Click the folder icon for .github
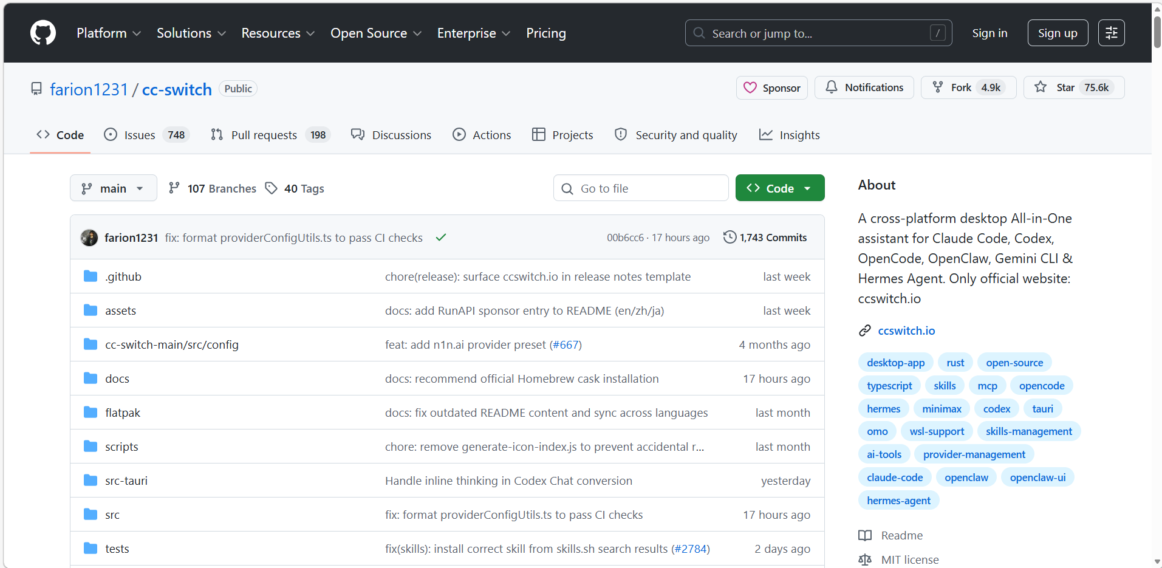The image size is (1162, 568). 91,276
